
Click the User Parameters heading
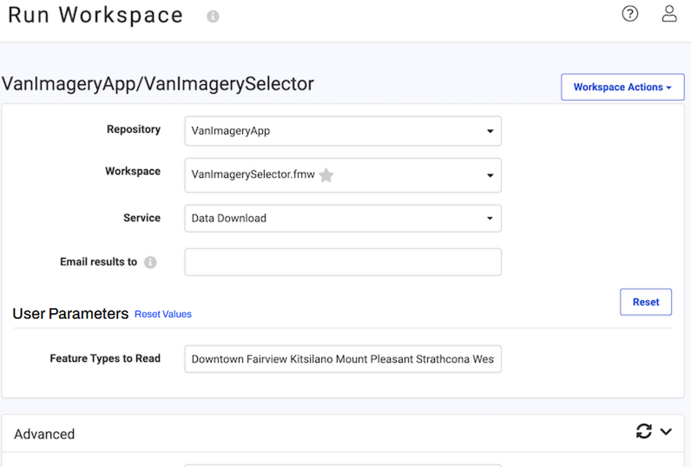click(x=70, y=314)
